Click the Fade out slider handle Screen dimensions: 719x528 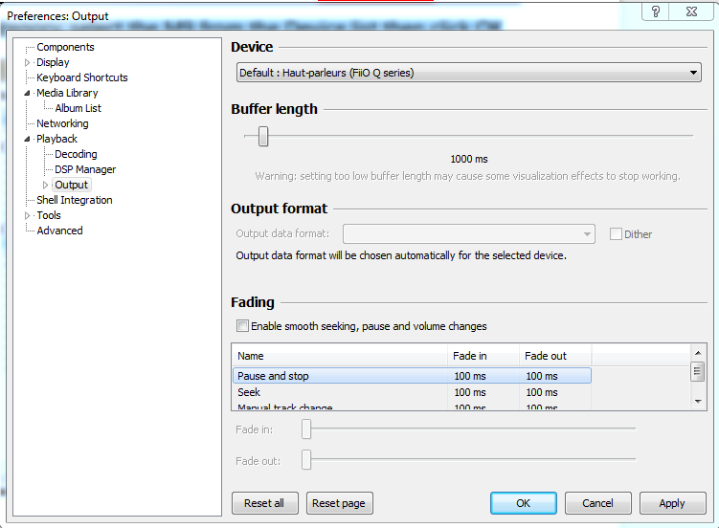pos(306,460)
